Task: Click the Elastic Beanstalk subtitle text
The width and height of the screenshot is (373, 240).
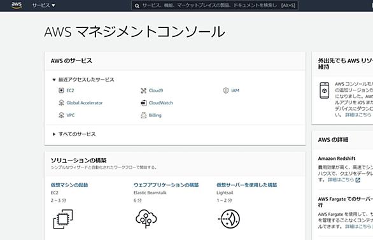Action: click(150, 193)
